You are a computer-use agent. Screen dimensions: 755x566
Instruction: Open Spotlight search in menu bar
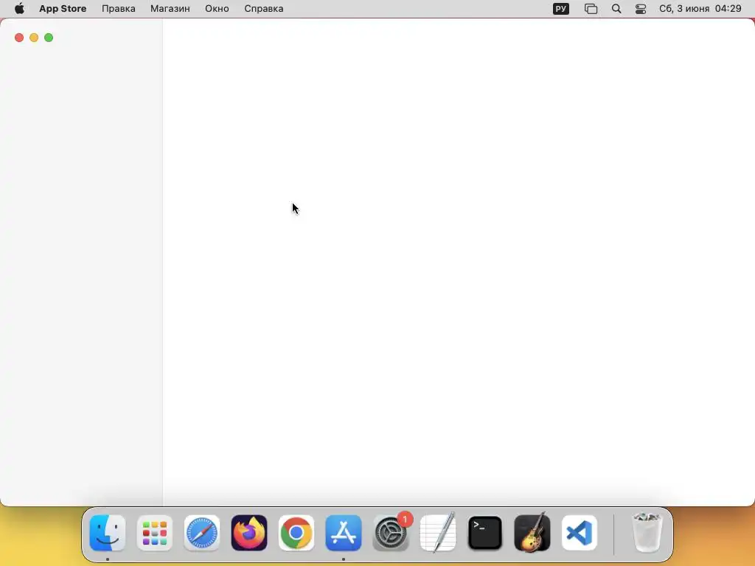click(616, 9)
